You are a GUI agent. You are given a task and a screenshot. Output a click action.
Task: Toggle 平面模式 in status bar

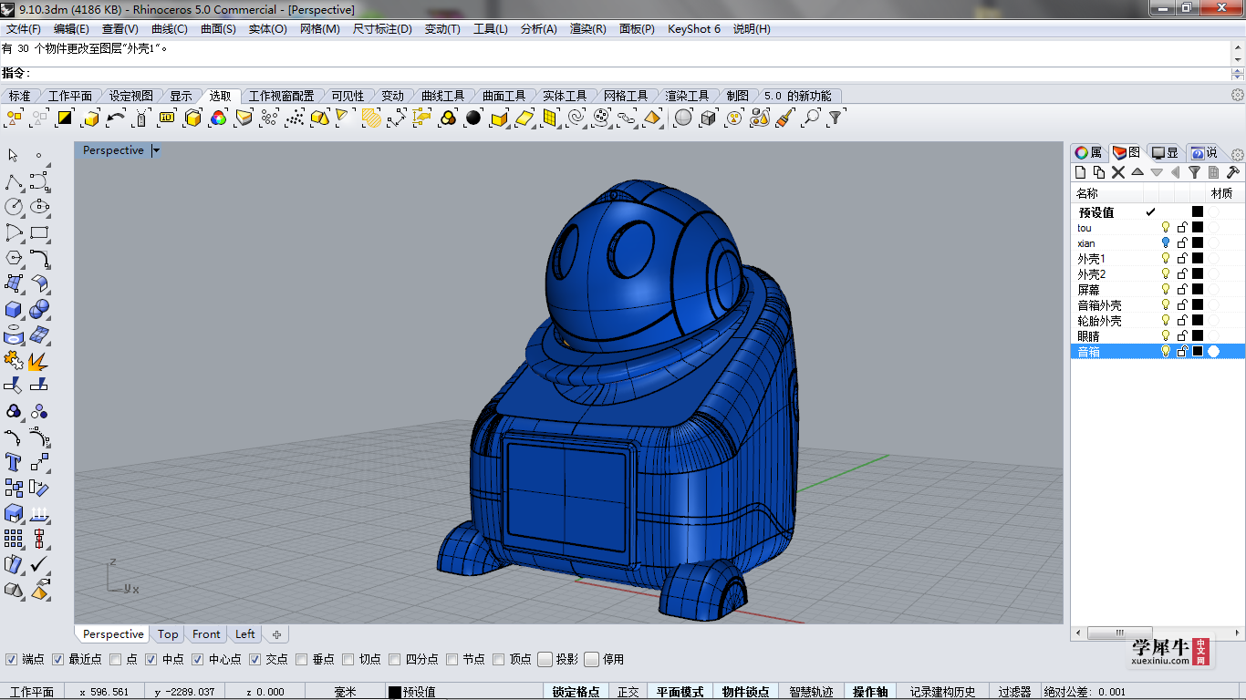pyautogui.click(x=680, y=692)
